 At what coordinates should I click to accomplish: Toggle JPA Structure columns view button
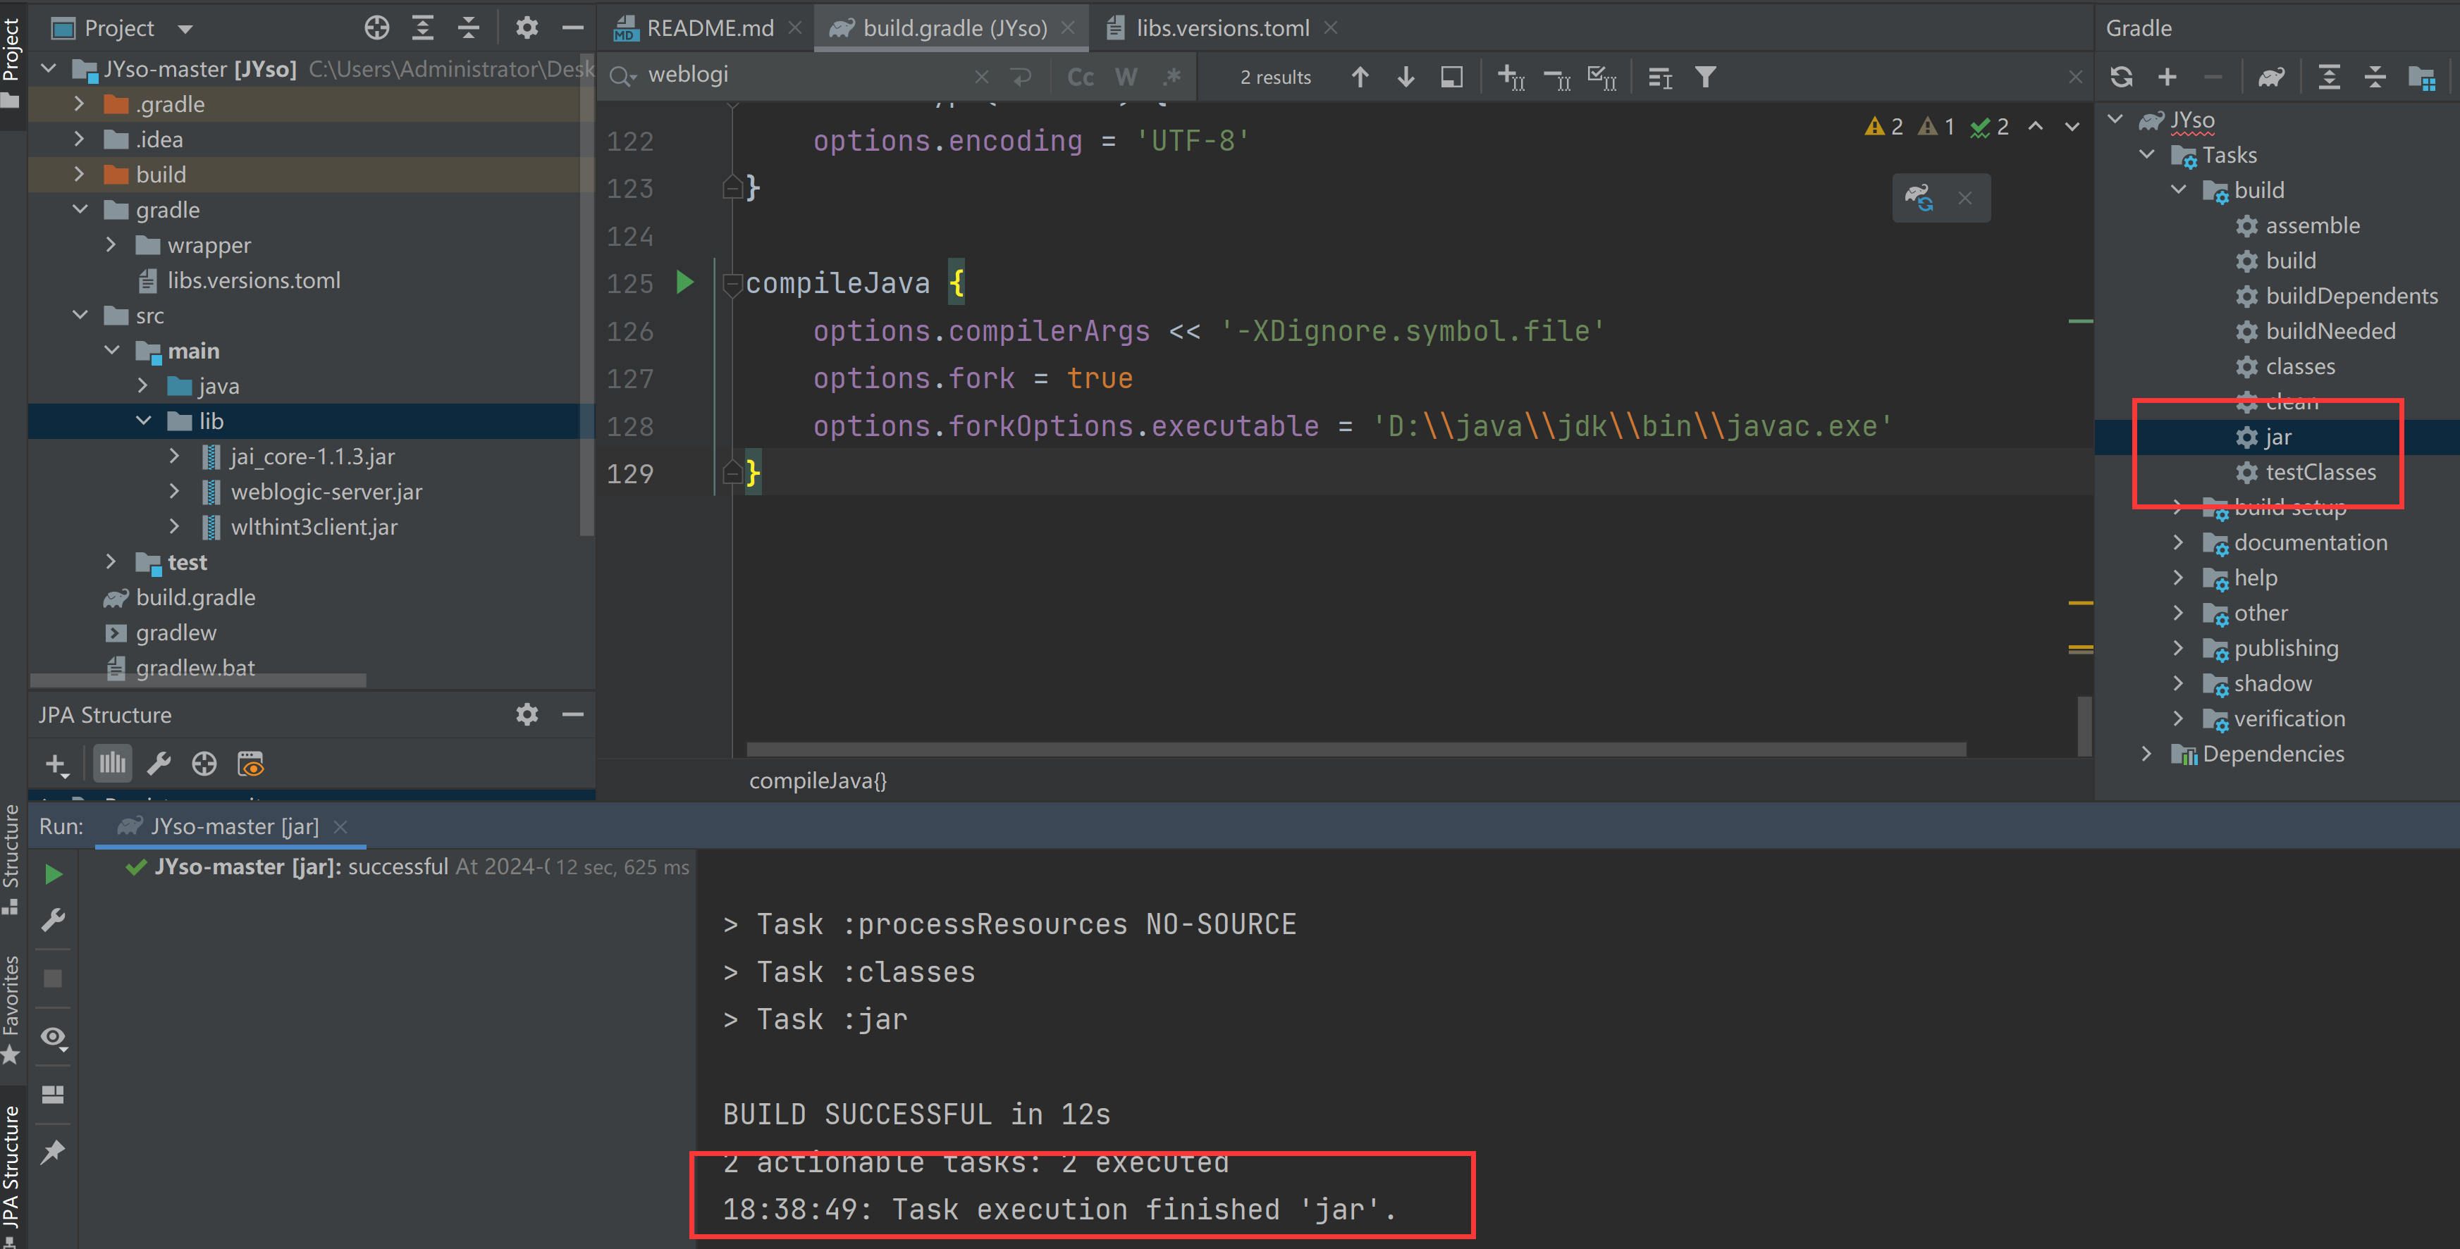pyautogui.click(x=112, y=764)
